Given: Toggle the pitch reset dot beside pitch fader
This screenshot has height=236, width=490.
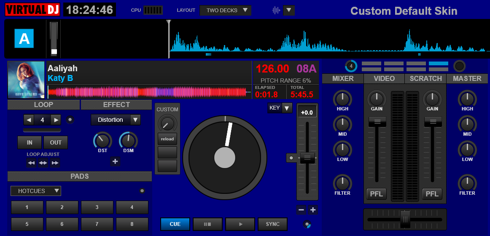Looking at the screenshot, I should pos(291,158).
